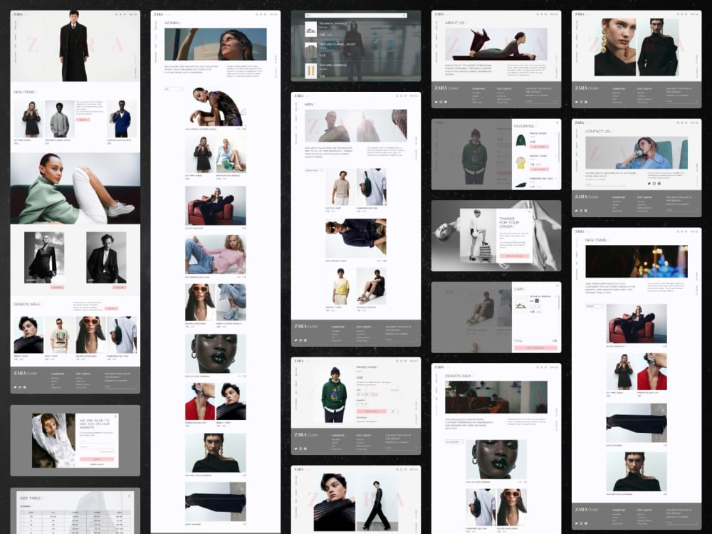Open green hoodie thumbnail in Favorites panel

coord(521,140)
